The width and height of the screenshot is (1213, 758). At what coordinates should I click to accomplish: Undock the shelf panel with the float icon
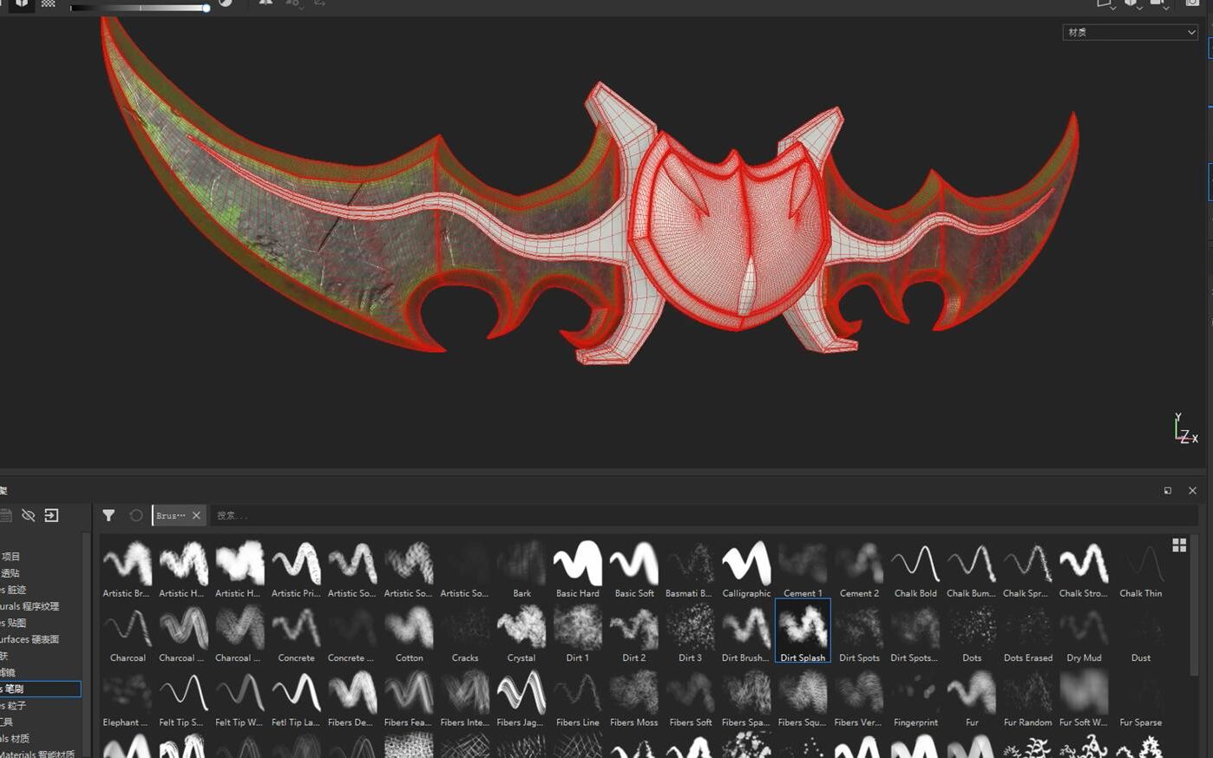[1168, 491]
